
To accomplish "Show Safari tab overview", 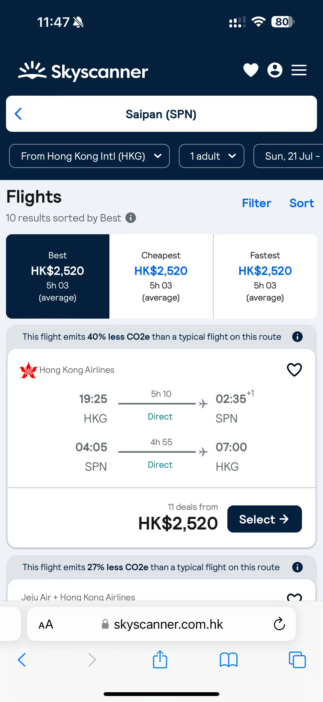I will (297, 660).
